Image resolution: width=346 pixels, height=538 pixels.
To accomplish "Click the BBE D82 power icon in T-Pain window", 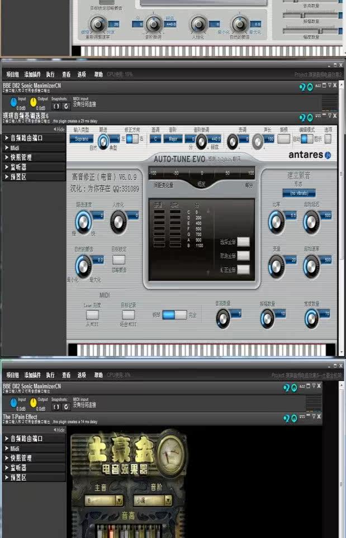I will tap(293, 388).
